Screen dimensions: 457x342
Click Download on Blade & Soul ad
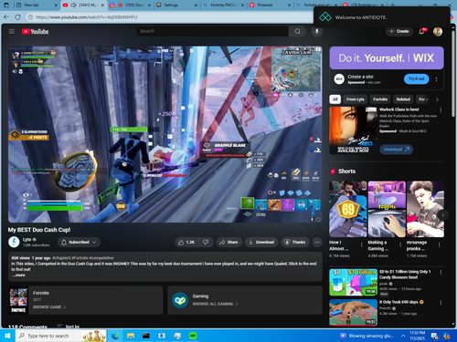[x=396, y=150]
